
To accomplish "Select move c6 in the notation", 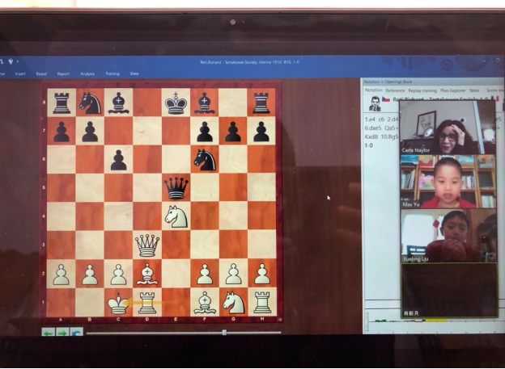I will [x=381, y=120].
